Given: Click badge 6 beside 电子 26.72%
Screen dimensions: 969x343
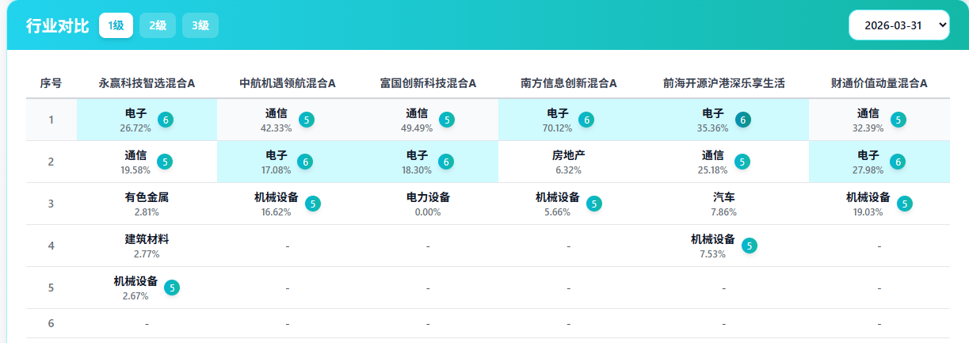Looking at the screenshot, I should pos(166,120).
